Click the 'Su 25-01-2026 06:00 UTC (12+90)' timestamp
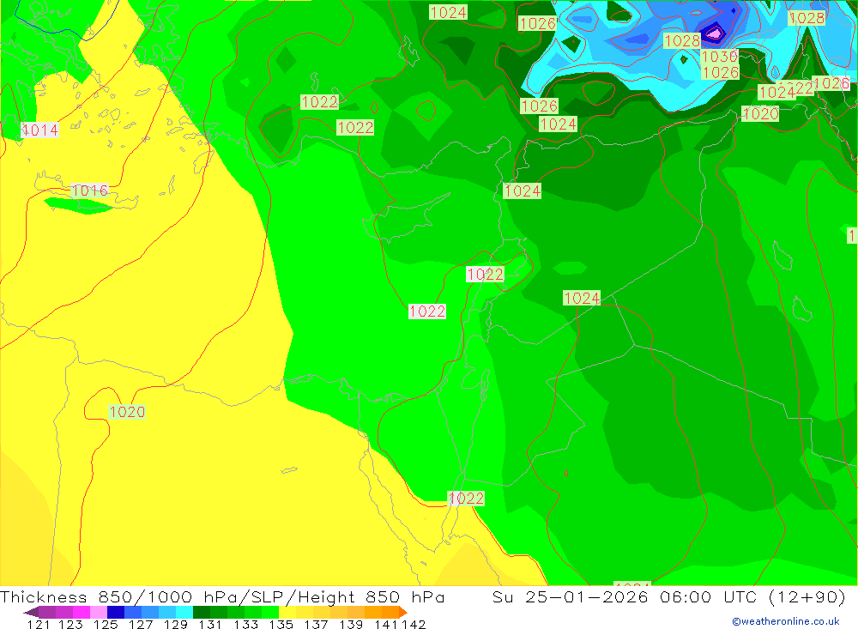 click(668, 596)
